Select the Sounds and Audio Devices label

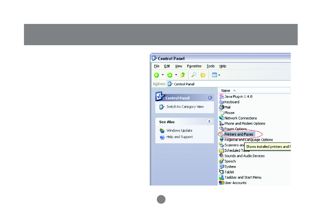[x=245, y=156]
